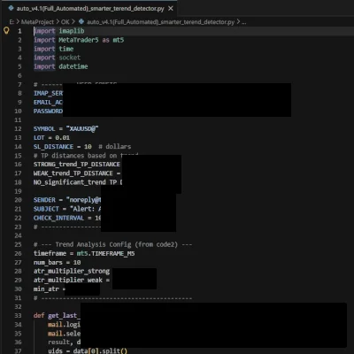Click 'STRONG_trend_TP_DISTANCE' variable

[77, 164]
